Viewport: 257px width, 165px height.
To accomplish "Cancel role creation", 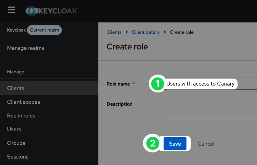I will pos(206,144).
